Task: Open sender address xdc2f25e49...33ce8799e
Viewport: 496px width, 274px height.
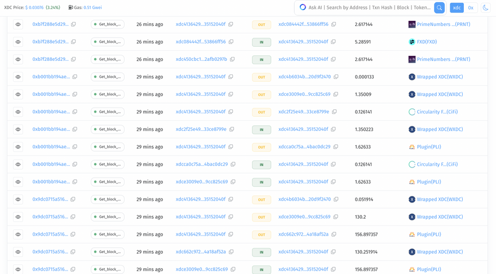Action: [x=201, y=130]
